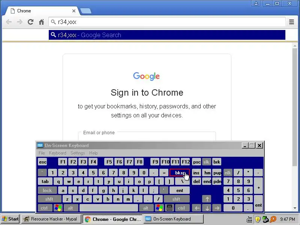300x225 pixels.
Task: Click the bksp key
Action: (180, 172)
